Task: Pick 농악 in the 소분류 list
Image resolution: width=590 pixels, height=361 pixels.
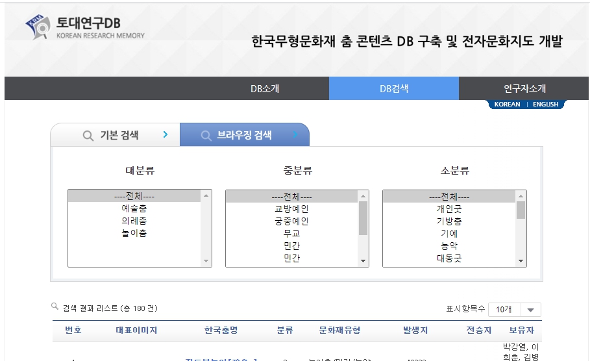Action: pyautogui.click(x=449, y=246)
